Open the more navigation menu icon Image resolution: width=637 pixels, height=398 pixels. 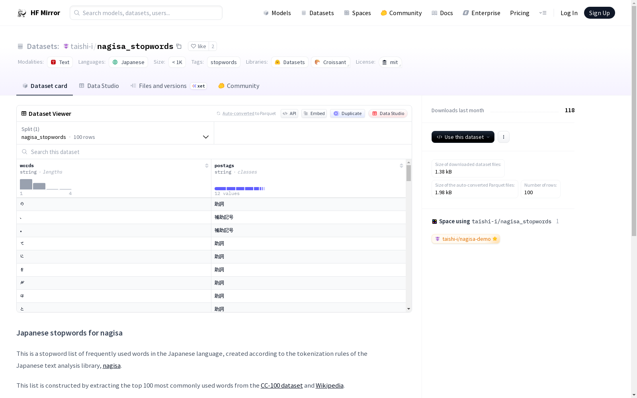(x=543, y=13)
